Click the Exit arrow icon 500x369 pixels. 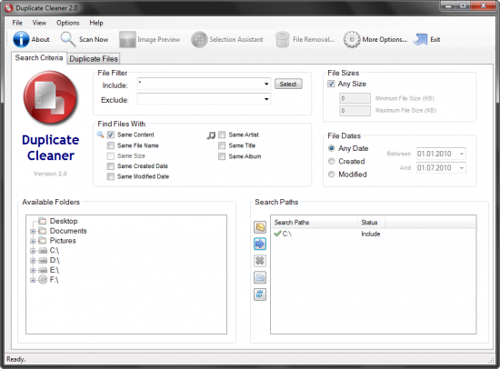point(420,40)
